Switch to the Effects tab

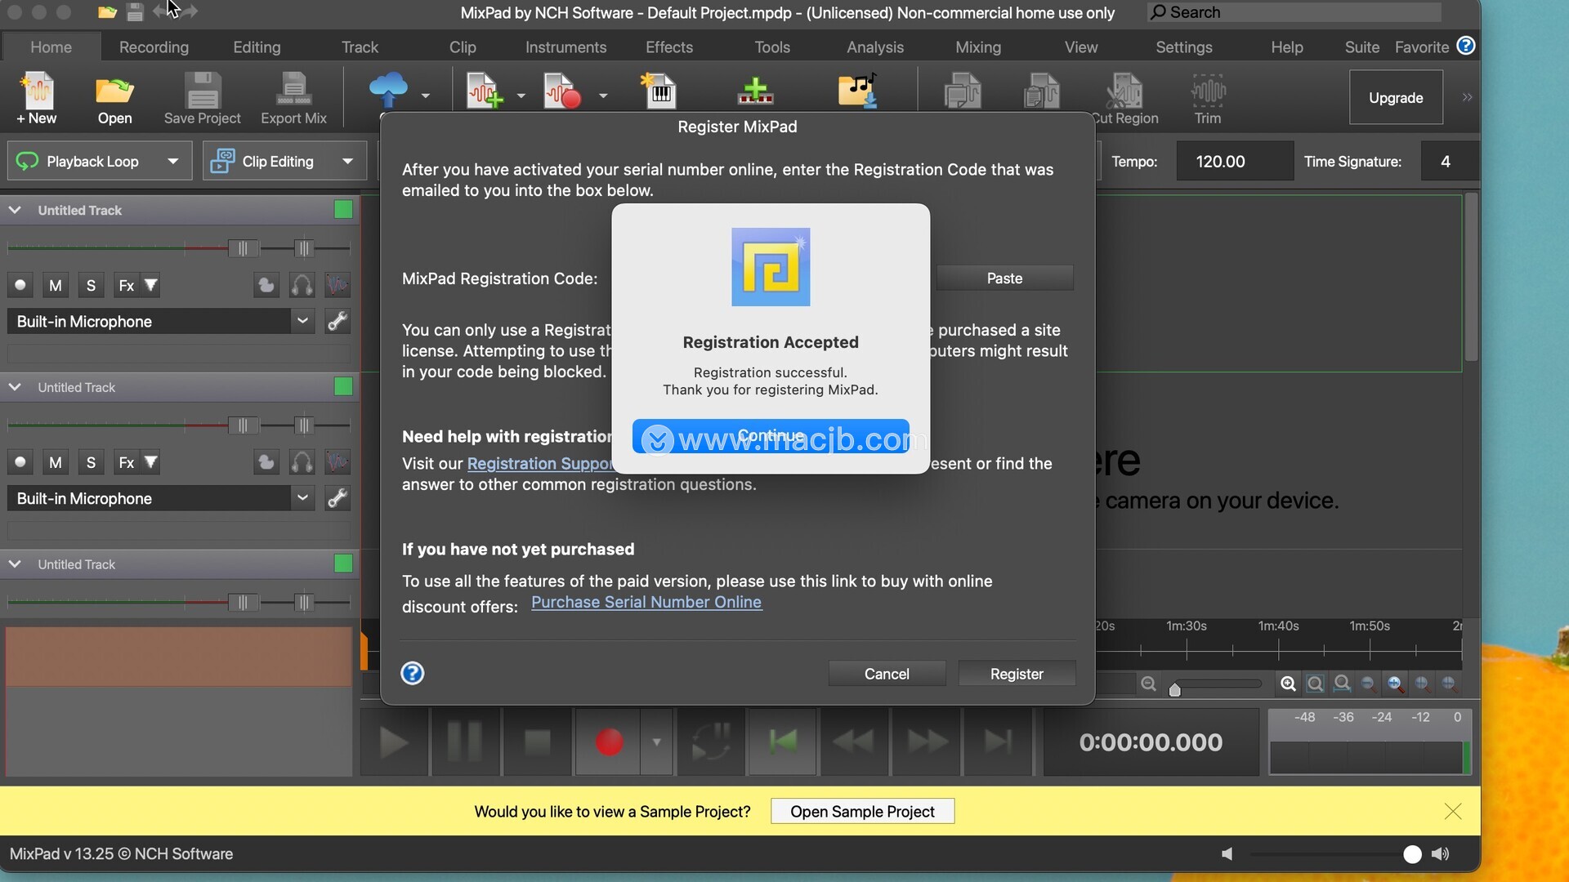click(x=668, y=47)
